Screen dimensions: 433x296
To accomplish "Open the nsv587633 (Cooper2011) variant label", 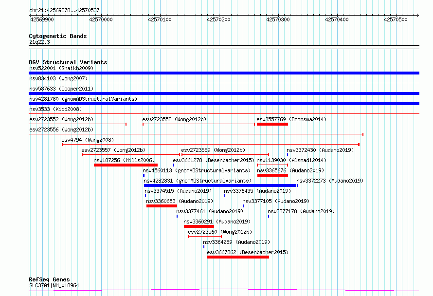I will pyautogui.click(x=61, y=89).
